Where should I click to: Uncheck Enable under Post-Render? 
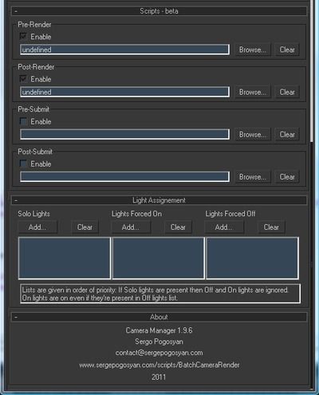click(x=23, y=79)
